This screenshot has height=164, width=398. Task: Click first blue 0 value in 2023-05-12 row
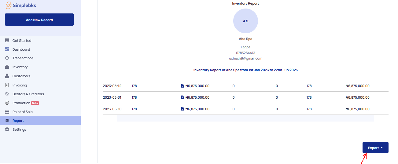tap(234, 86)
